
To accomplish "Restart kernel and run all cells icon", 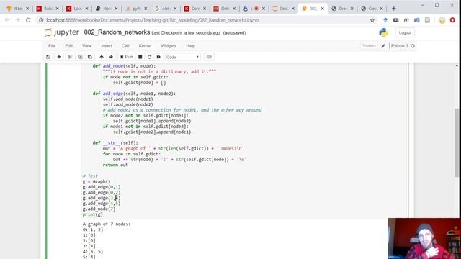I will tap(158, 57).
